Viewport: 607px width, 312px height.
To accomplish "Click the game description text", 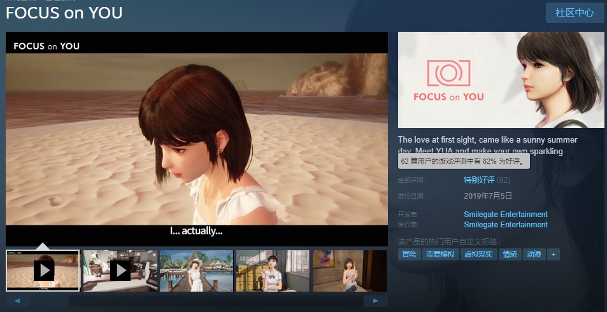I will coord(488,146).
